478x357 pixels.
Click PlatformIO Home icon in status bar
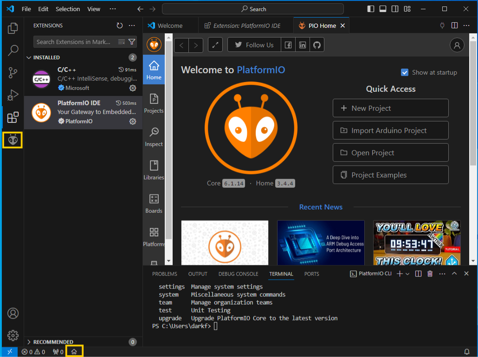(74, 352)
